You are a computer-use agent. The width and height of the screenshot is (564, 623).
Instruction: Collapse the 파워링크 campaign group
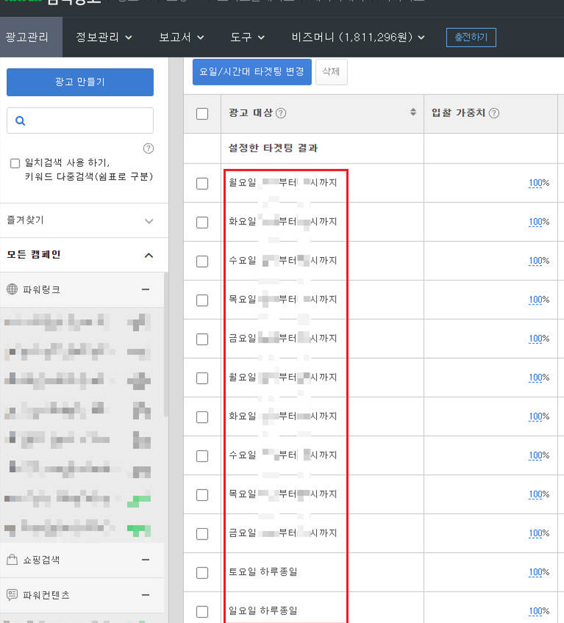pyautogui.click(x=146, y=289)
